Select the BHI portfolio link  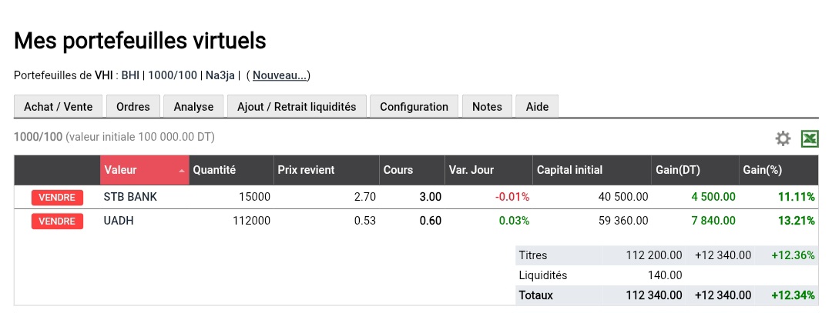pyautogui.click(x=130, y=75)
